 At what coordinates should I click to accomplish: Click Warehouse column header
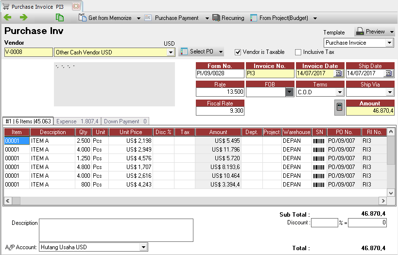click(296, 132)
